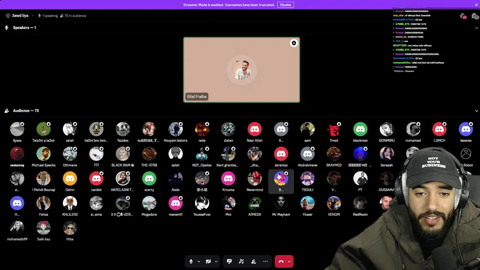Click blackman's green Discord avatar
480x270 pixels.
click(x=360, y=129)
